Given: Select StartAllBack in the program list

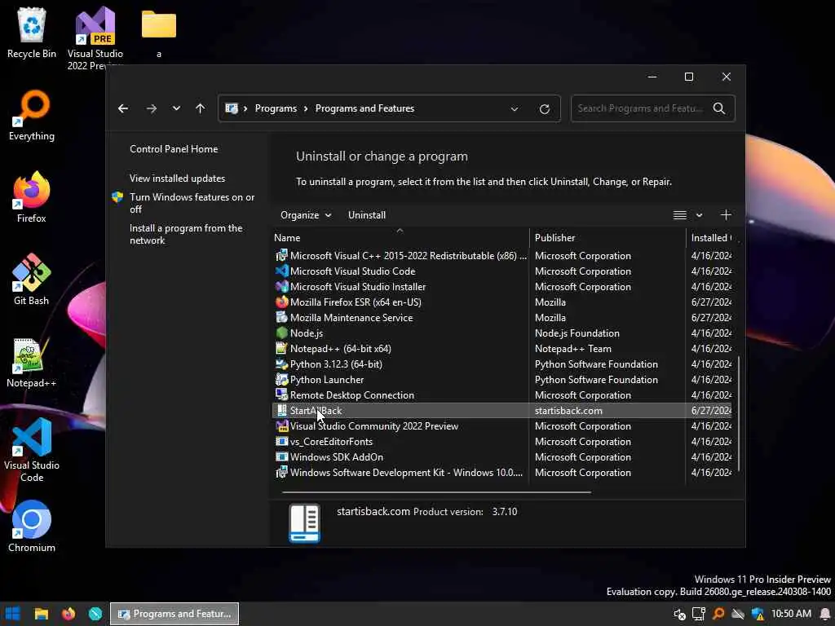Looking at the screenshot, I should pyautogui.click(x=501, y=411).
